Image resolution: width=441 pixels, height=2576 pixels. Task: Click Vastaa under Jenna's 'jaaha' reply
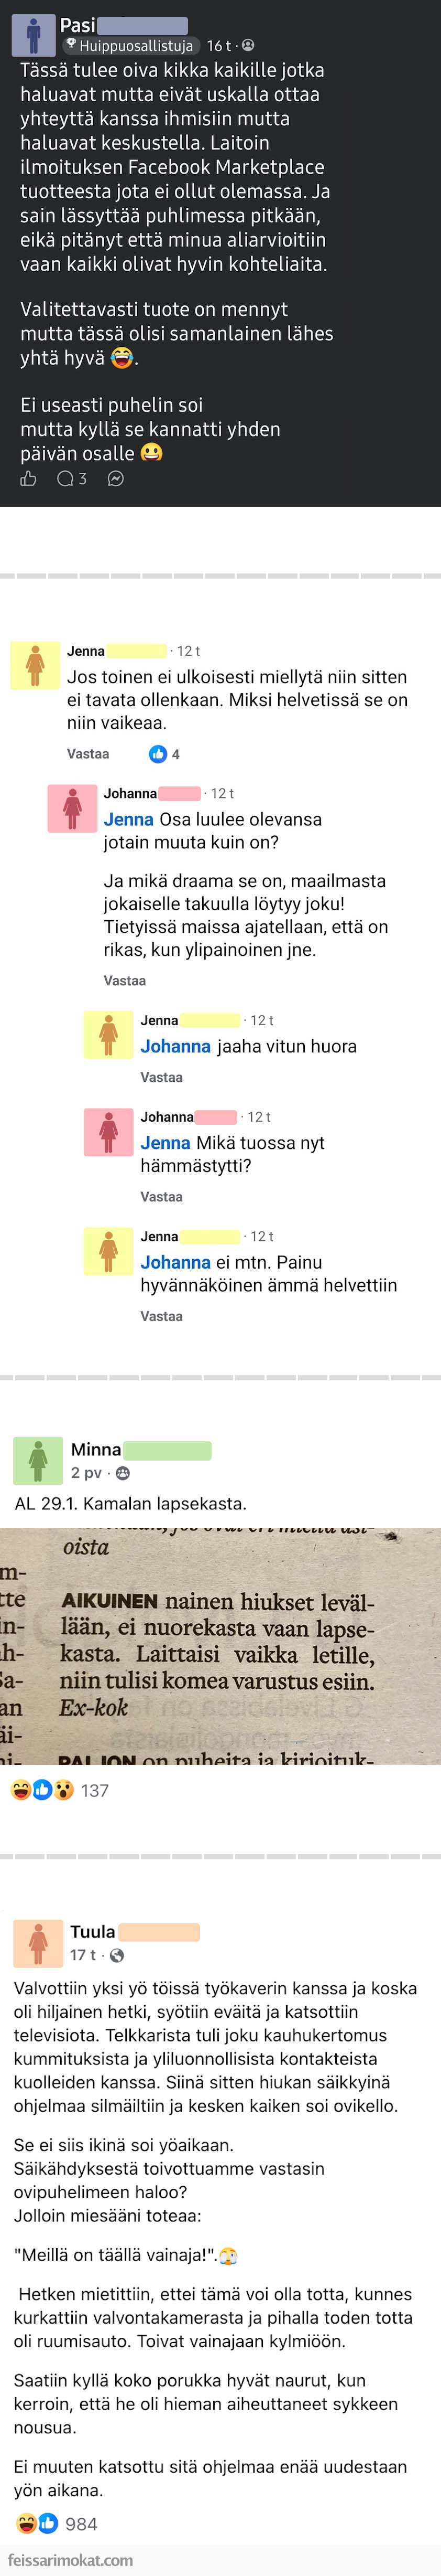click(x=162, y=1077)
